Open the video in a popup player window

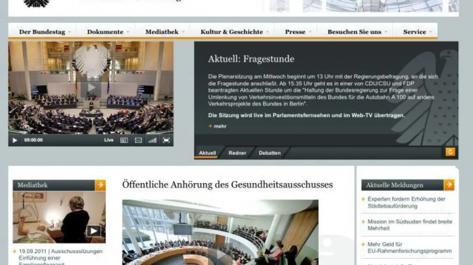(x=124, y=140)
